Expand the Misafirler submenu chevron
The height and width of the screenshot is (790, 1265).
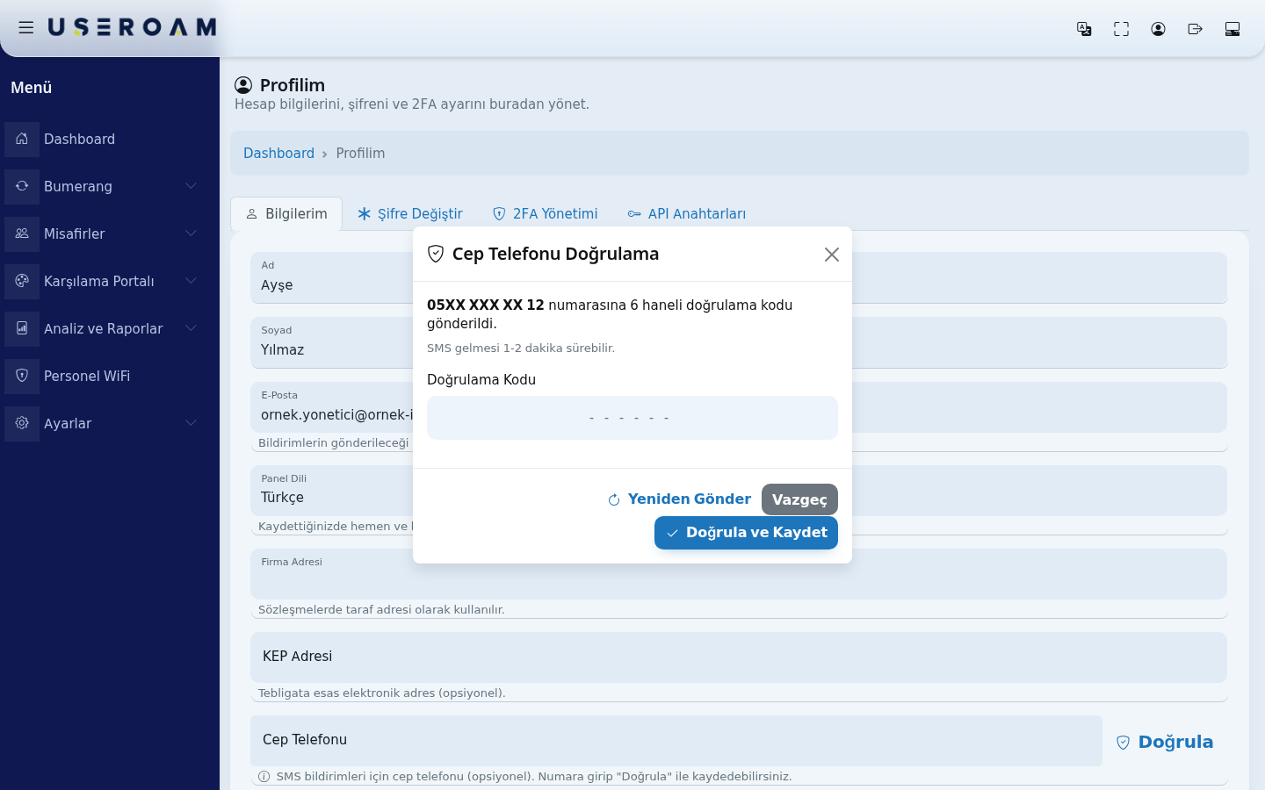click(191, 233)
